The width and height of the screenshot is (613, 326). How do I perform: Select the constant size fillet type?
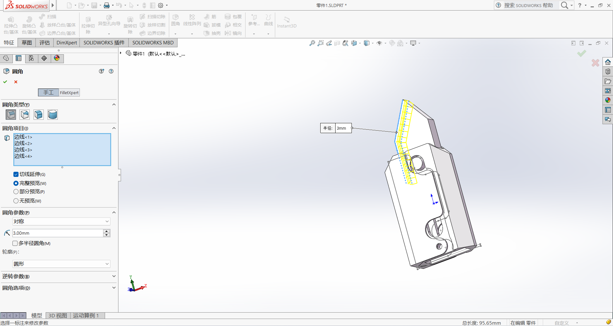click(11, 114)
